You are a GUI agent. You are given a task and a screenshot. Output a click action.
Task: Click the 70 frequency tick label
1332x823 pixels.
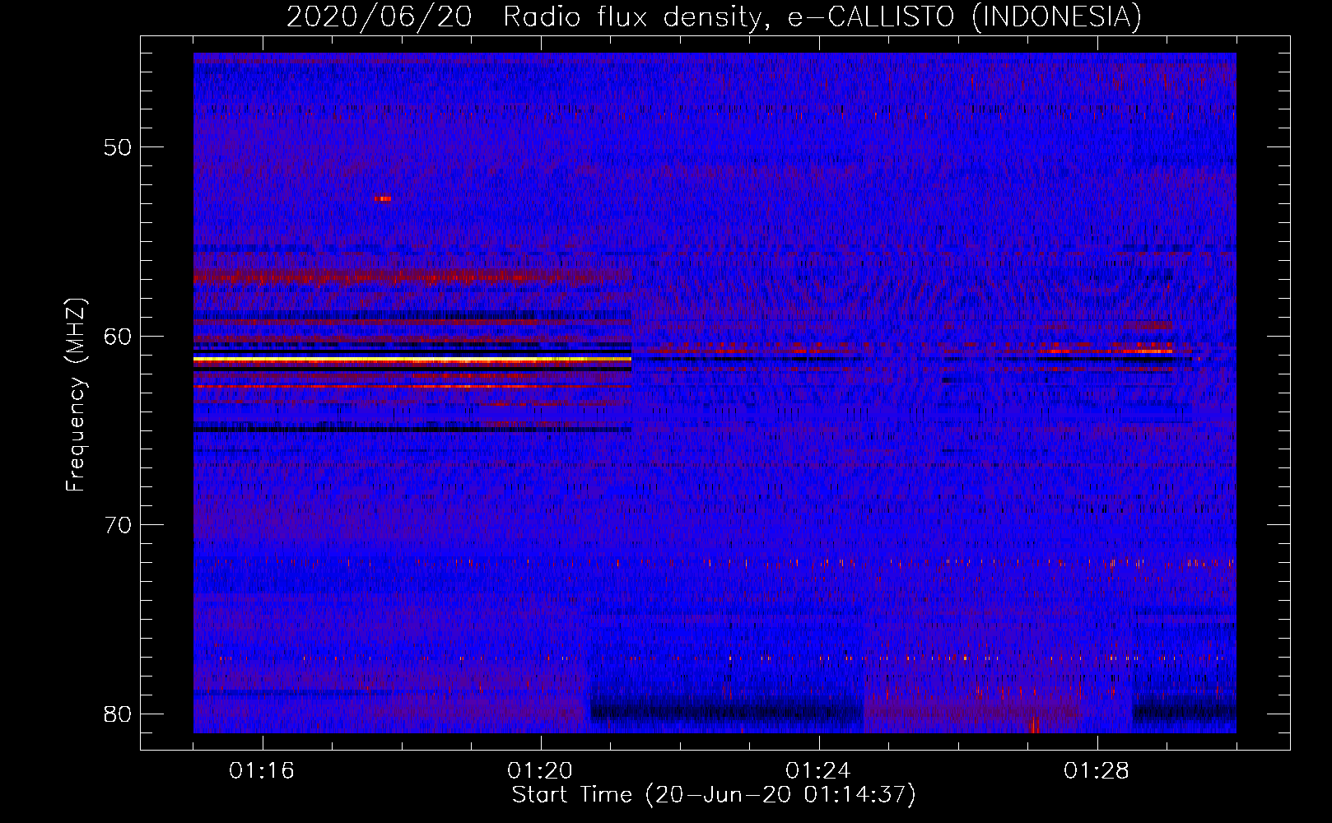coord(118,525)
